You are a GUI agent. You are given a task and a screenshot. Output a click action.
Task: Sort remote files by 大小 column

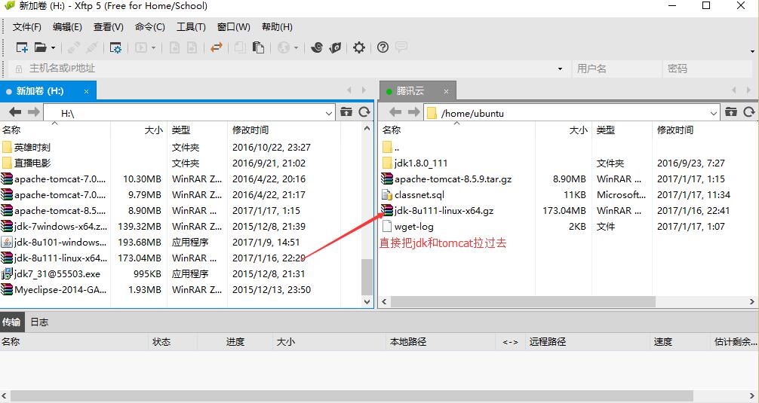[564, 130]
